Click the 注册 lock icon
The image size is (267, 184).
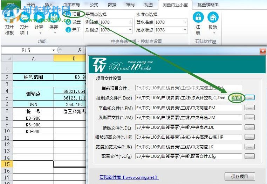(198, 17)
